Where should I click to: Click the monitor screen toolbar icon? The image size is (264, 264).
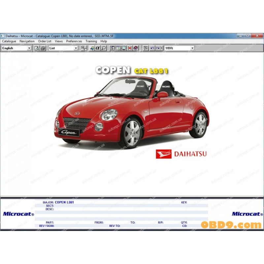tap(124, 48)
